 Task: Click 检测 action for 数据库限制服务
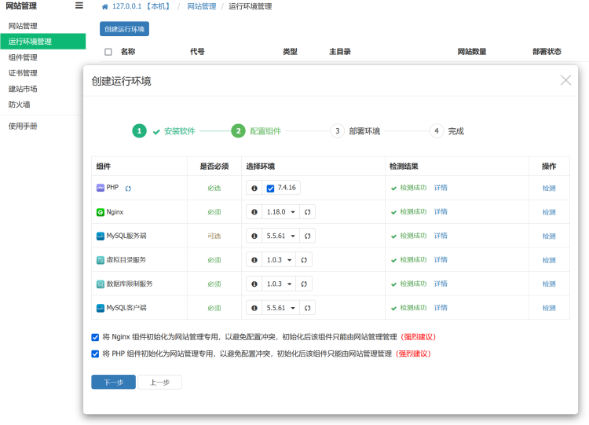549,284
